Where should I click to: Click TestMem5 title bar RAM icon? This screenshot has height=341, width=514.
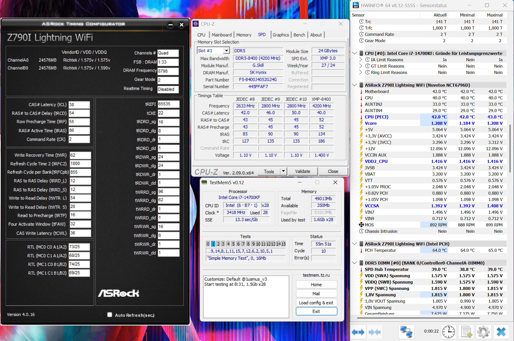204,182
